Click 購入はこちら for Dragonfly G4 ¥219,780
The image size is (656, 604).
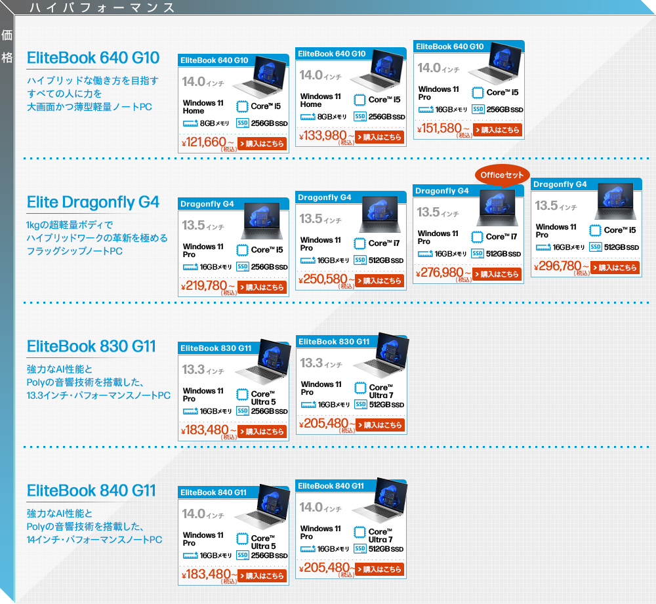[262, 287]
